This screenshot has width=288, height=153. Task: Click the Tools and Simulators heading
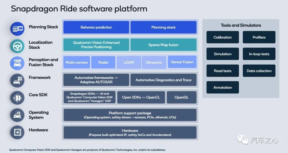tap(241, 25)
